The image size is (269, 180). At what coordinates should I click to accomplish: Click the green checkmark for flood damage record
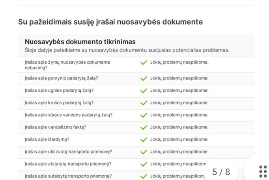pos(144,78)
